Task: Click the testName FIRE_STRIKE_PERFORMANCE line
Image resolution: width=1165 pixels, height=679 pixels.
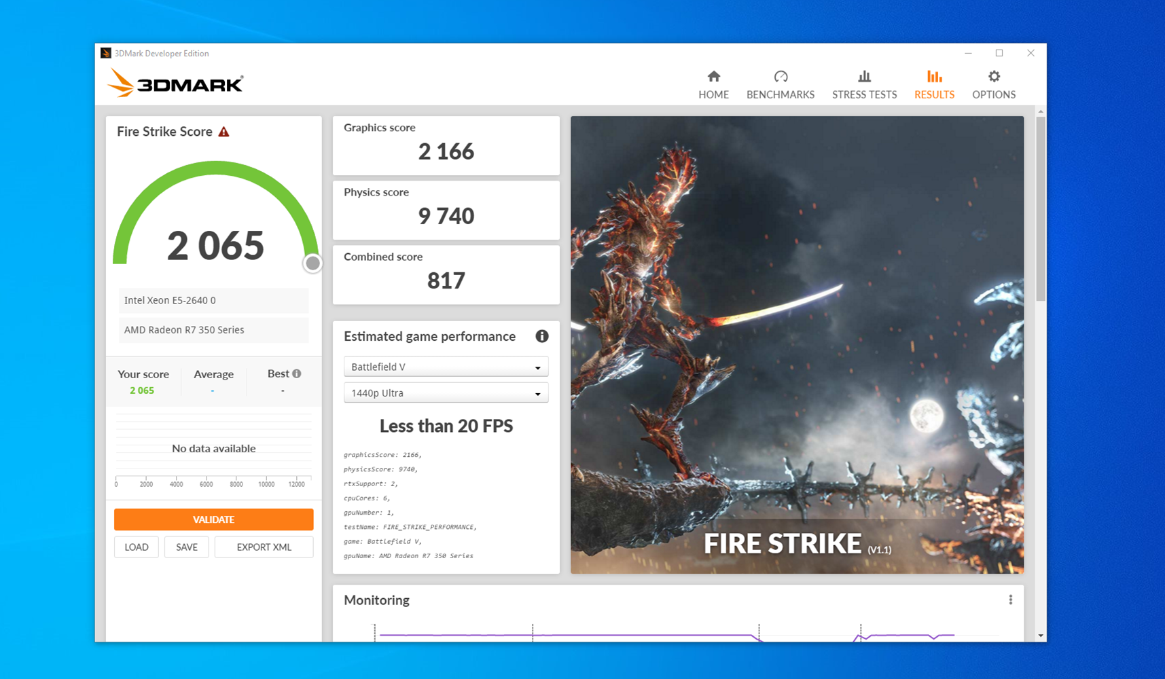Action: [410, 527]
